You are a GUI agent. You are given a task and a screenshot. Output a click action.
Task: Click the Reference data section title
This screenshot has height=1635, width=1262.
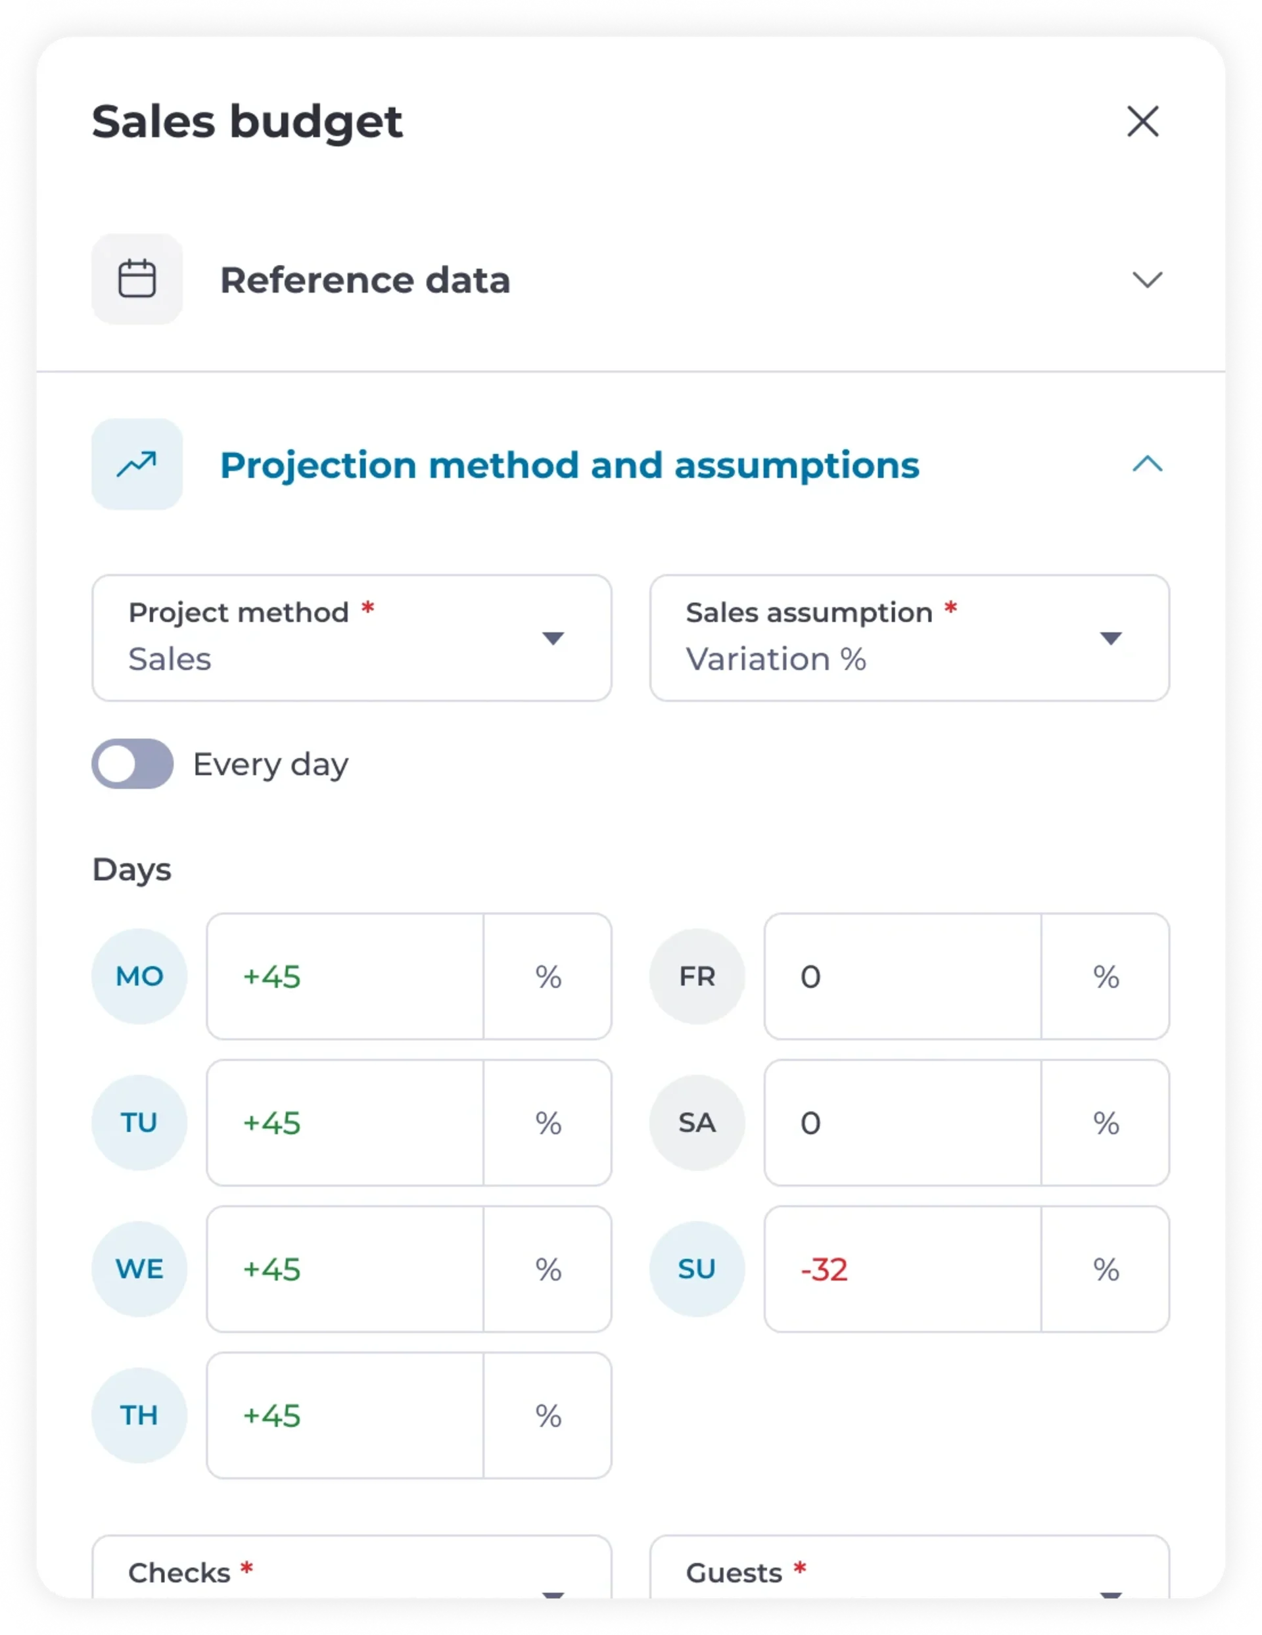[x=365, y=280]
